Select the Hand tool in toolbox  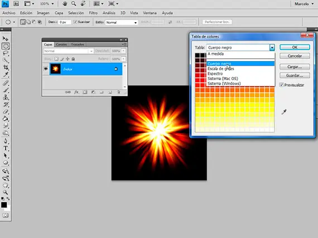click(6, 185)
